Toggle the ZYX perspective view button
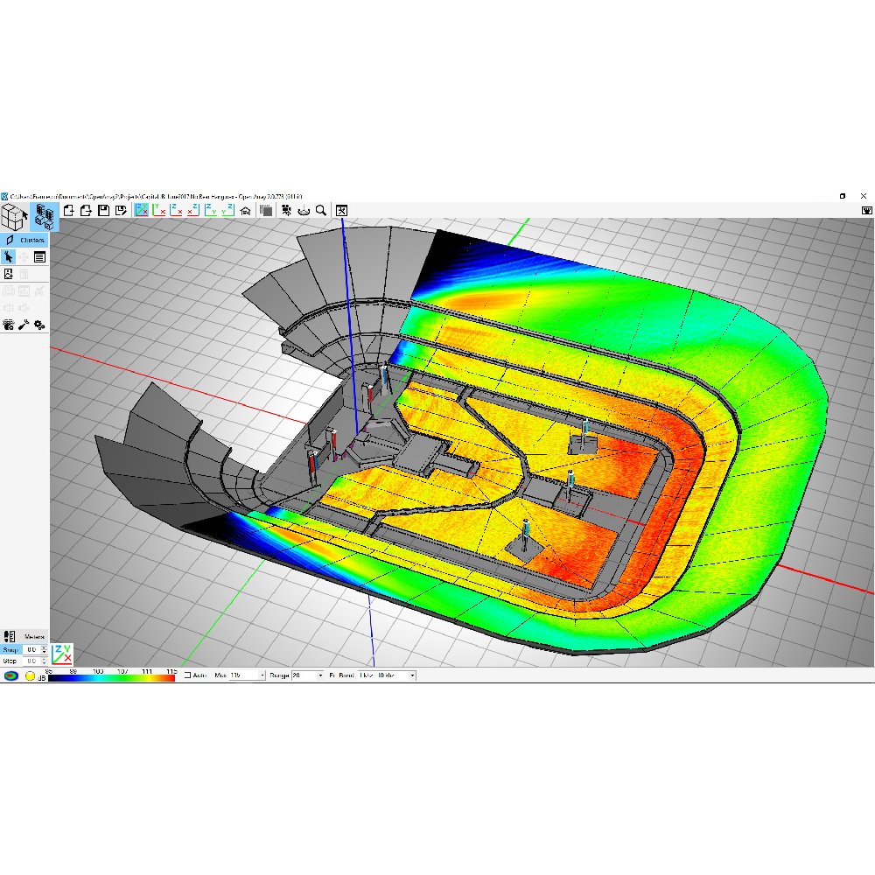 62,654
